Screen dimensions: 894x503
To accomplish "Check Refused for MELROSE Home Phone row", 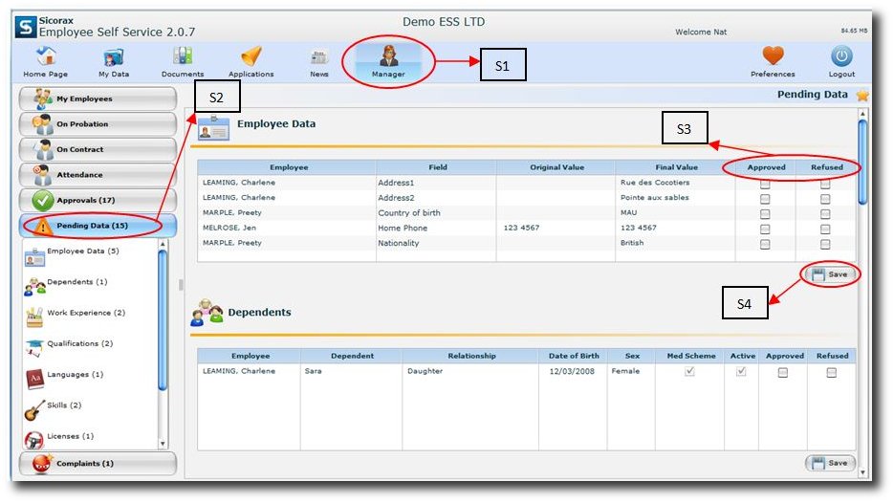I will (825, 229).
